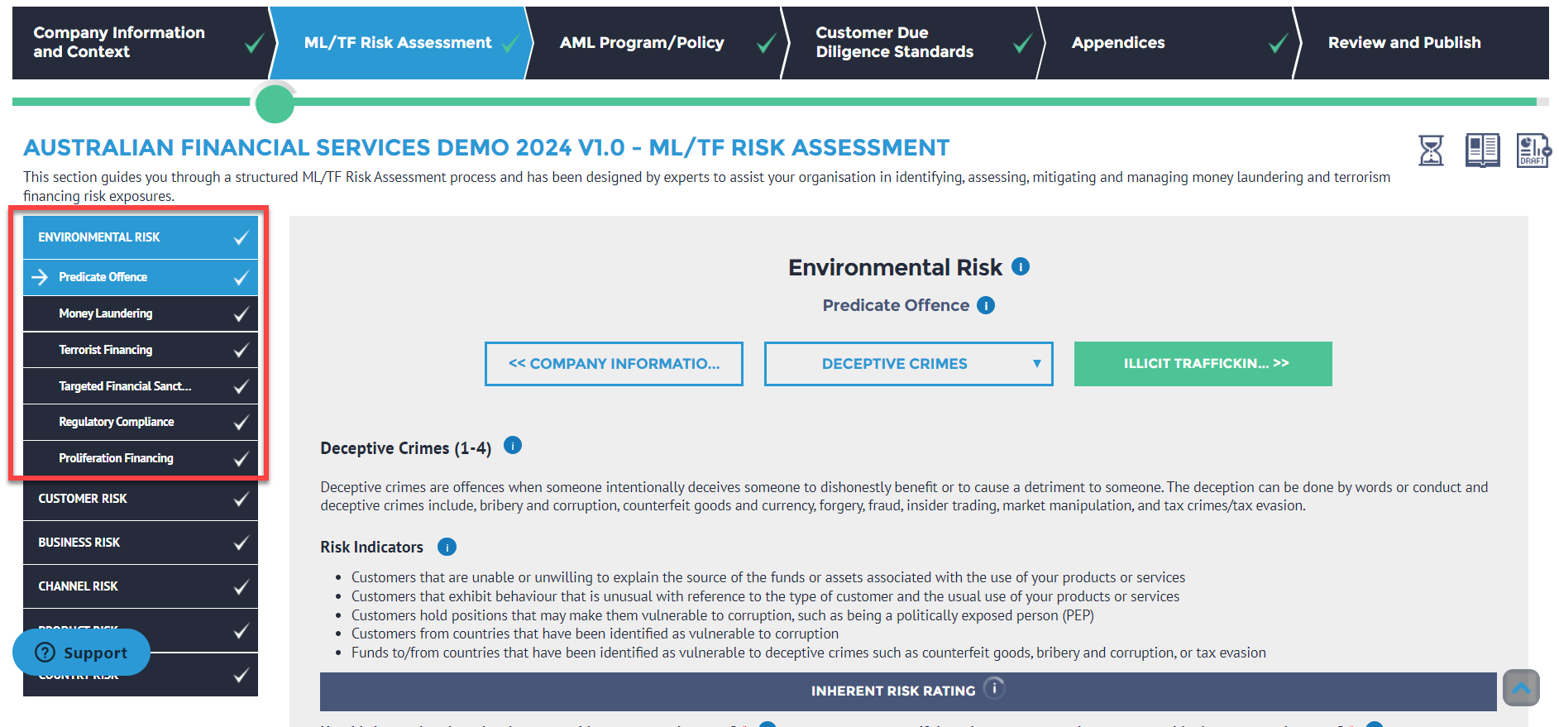Screen dimensions: 1559x727
Task: Show info for Inherent Risk Rating
Action: coord(994,688)
